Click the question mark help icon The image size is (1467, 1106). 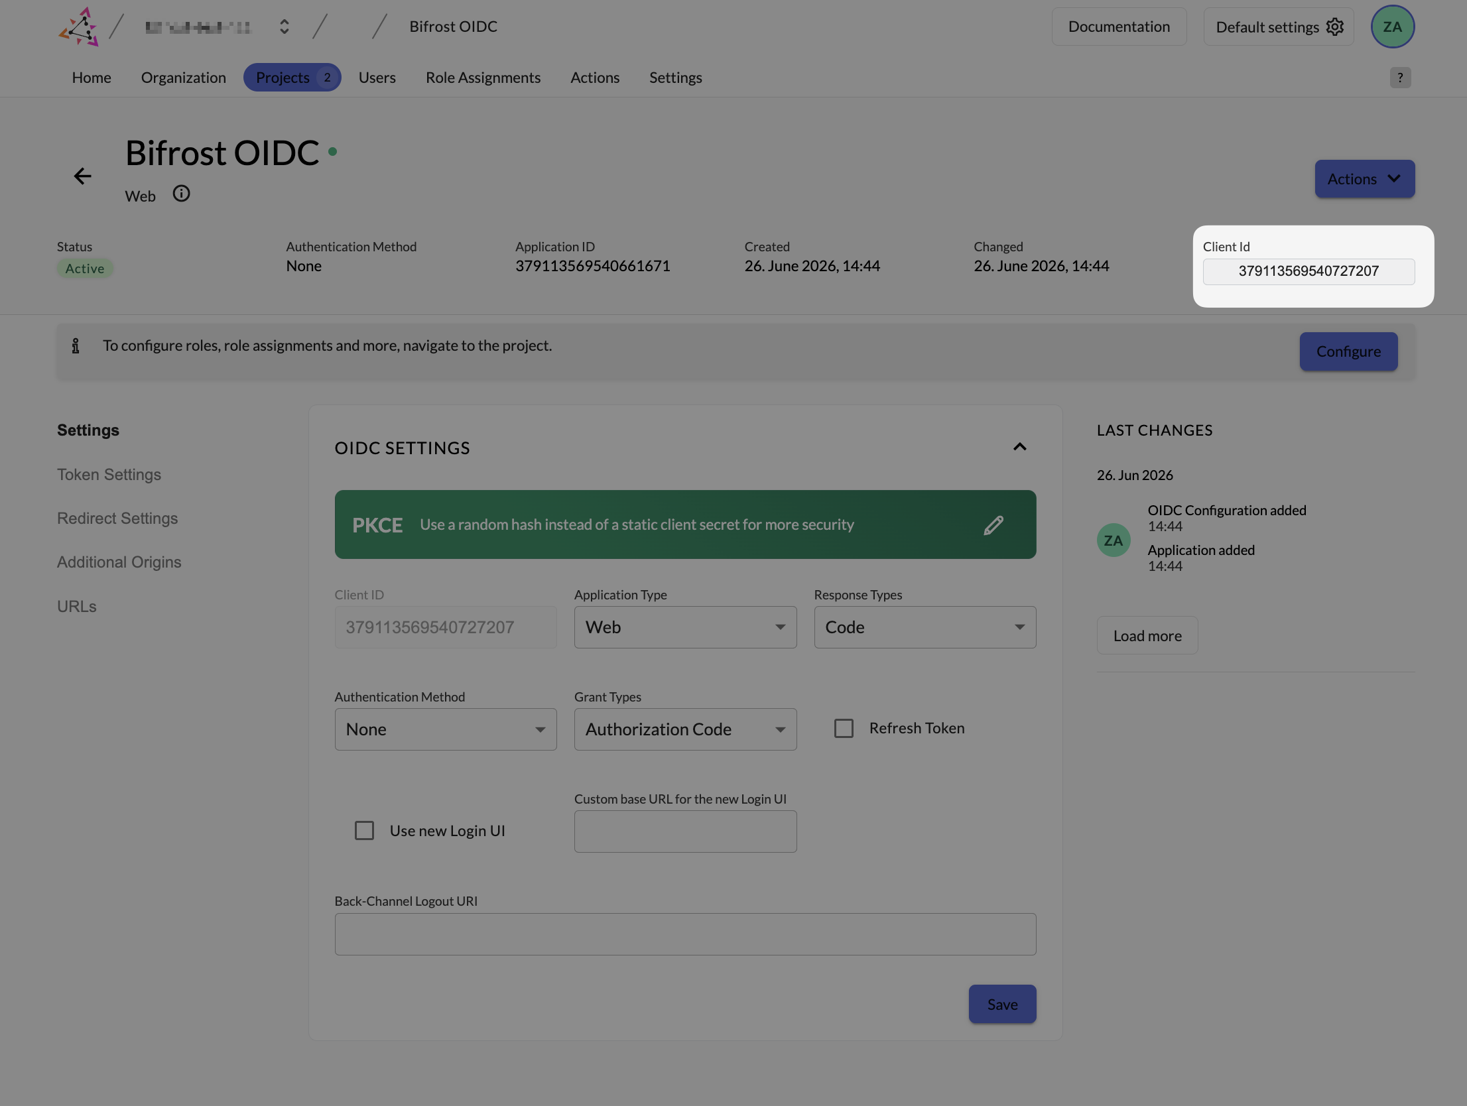pos(1400,78)
